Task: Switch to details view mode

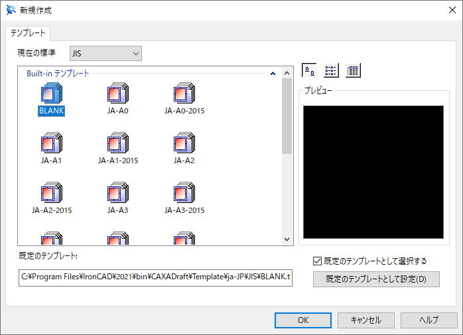Action: point(353,70)
